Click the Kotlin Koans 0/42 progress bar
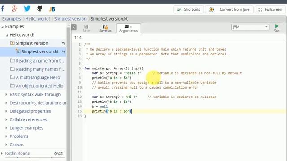Viewport: 287px width, 161px height. coord(35,157)
